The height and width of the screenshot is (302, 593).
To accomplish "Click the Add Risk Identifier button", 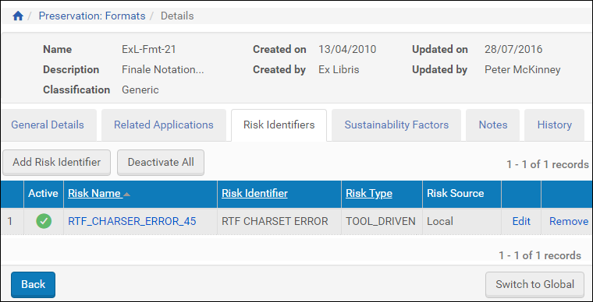I will [57, 163].
